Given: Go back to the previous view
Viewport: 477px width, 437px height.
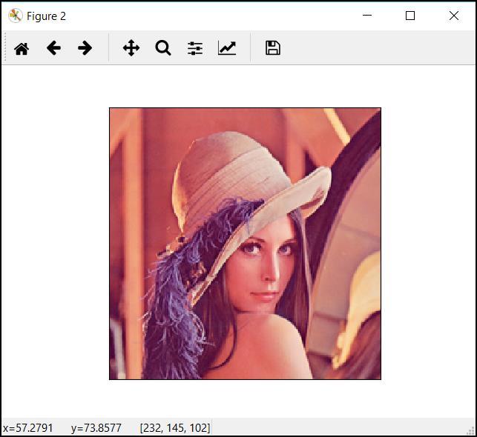Looking at the screenshot, I should [x=53, y=48].
